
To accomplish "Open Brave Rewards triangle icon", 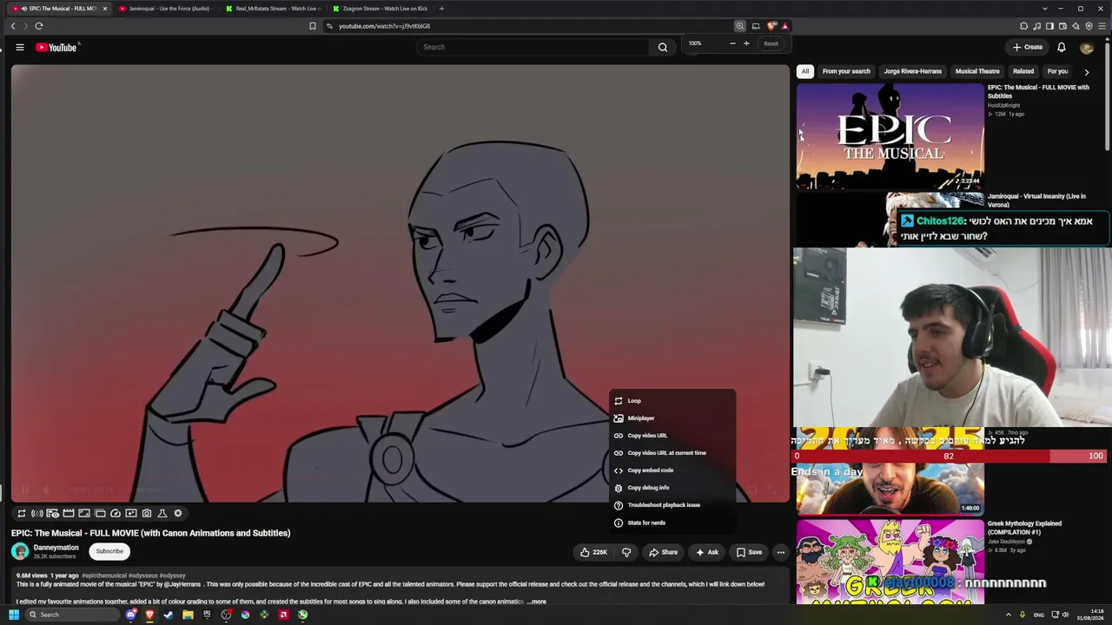I will pos(784,26).
